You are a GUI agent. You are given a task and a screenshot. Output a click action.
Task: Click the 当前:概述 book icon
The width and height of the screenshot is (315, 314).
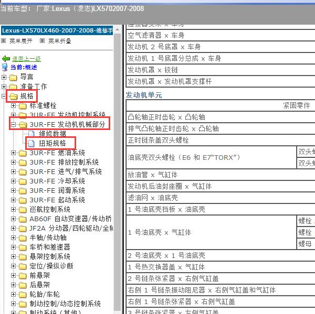tap(5, 67)
